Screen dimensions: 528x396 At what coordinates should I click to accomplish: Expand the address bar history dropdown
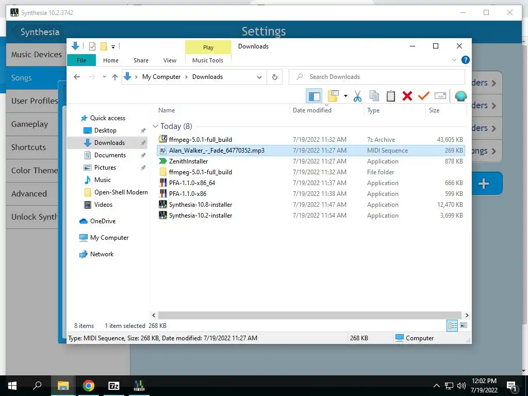[x=259, y=77]
